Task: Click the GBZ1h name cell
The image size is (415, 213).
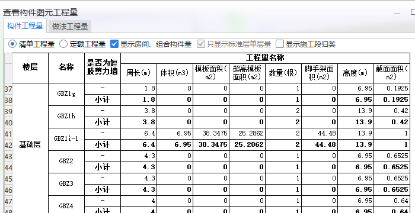Action: click(66, 117)
